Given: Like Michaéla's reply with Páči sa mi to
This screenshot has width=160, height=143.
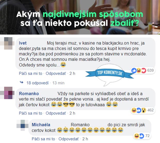Looking at the screenshot, I should tap(43, 139).
